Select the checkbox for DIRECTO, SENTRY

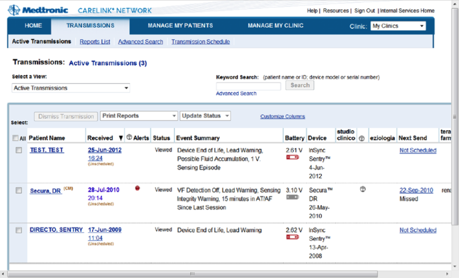tap(19, 231)
